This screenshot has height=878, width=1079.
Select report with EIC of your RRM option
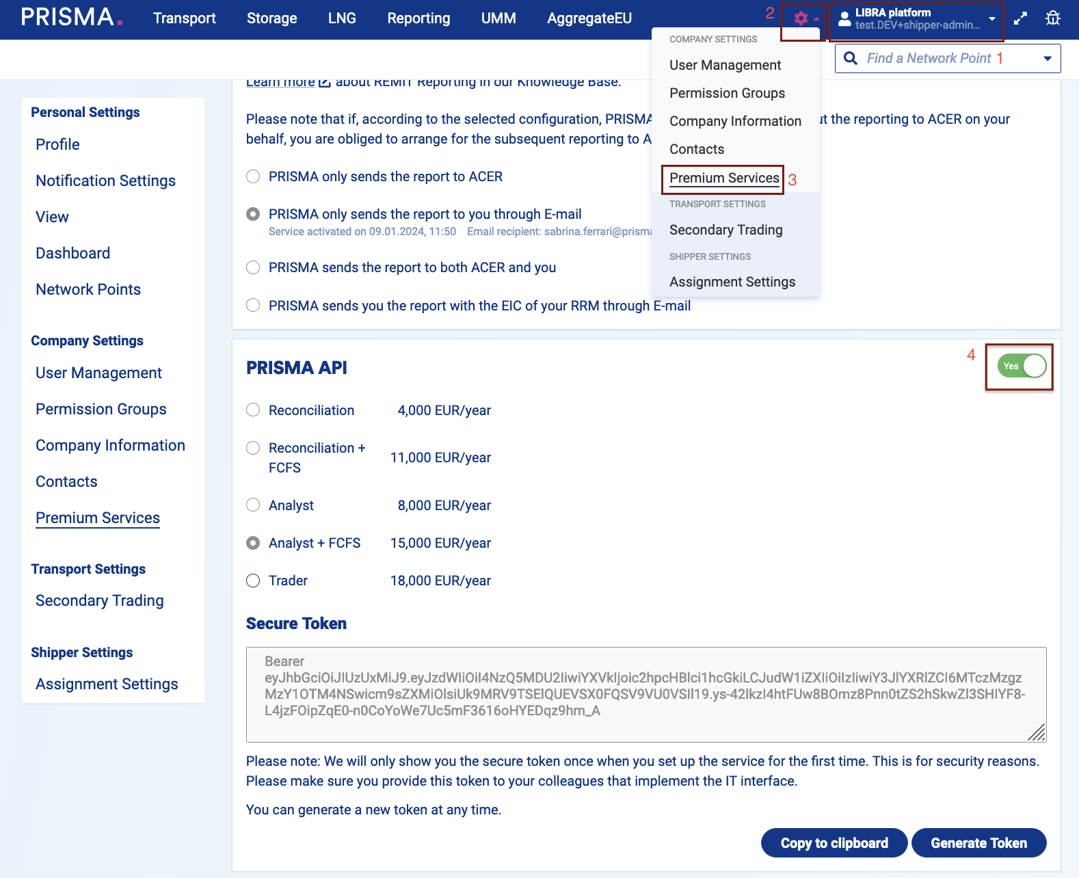click(x=253, y=305)
